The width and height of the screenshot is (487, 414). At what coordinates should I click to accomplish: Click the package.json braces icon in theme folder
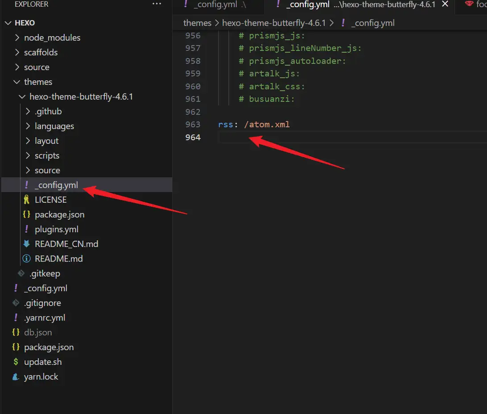[27, 214]
